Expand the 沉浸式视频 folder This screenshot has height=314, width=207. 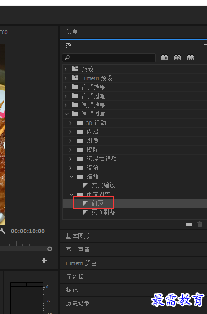click(x=70, y=159)
